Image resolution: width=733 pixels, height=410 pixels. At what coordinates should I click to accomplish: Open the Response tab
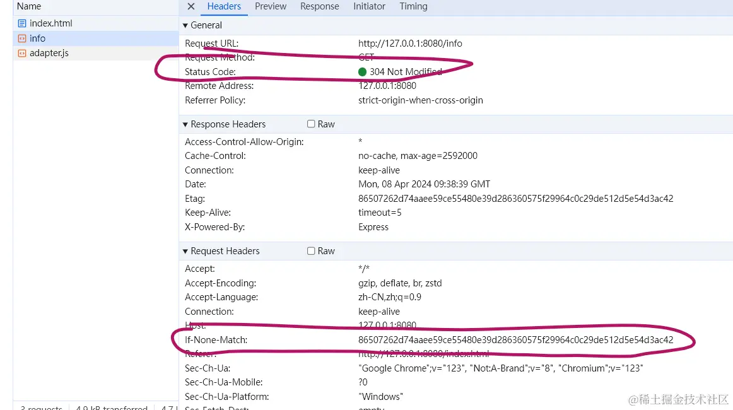tap(320, 6)
